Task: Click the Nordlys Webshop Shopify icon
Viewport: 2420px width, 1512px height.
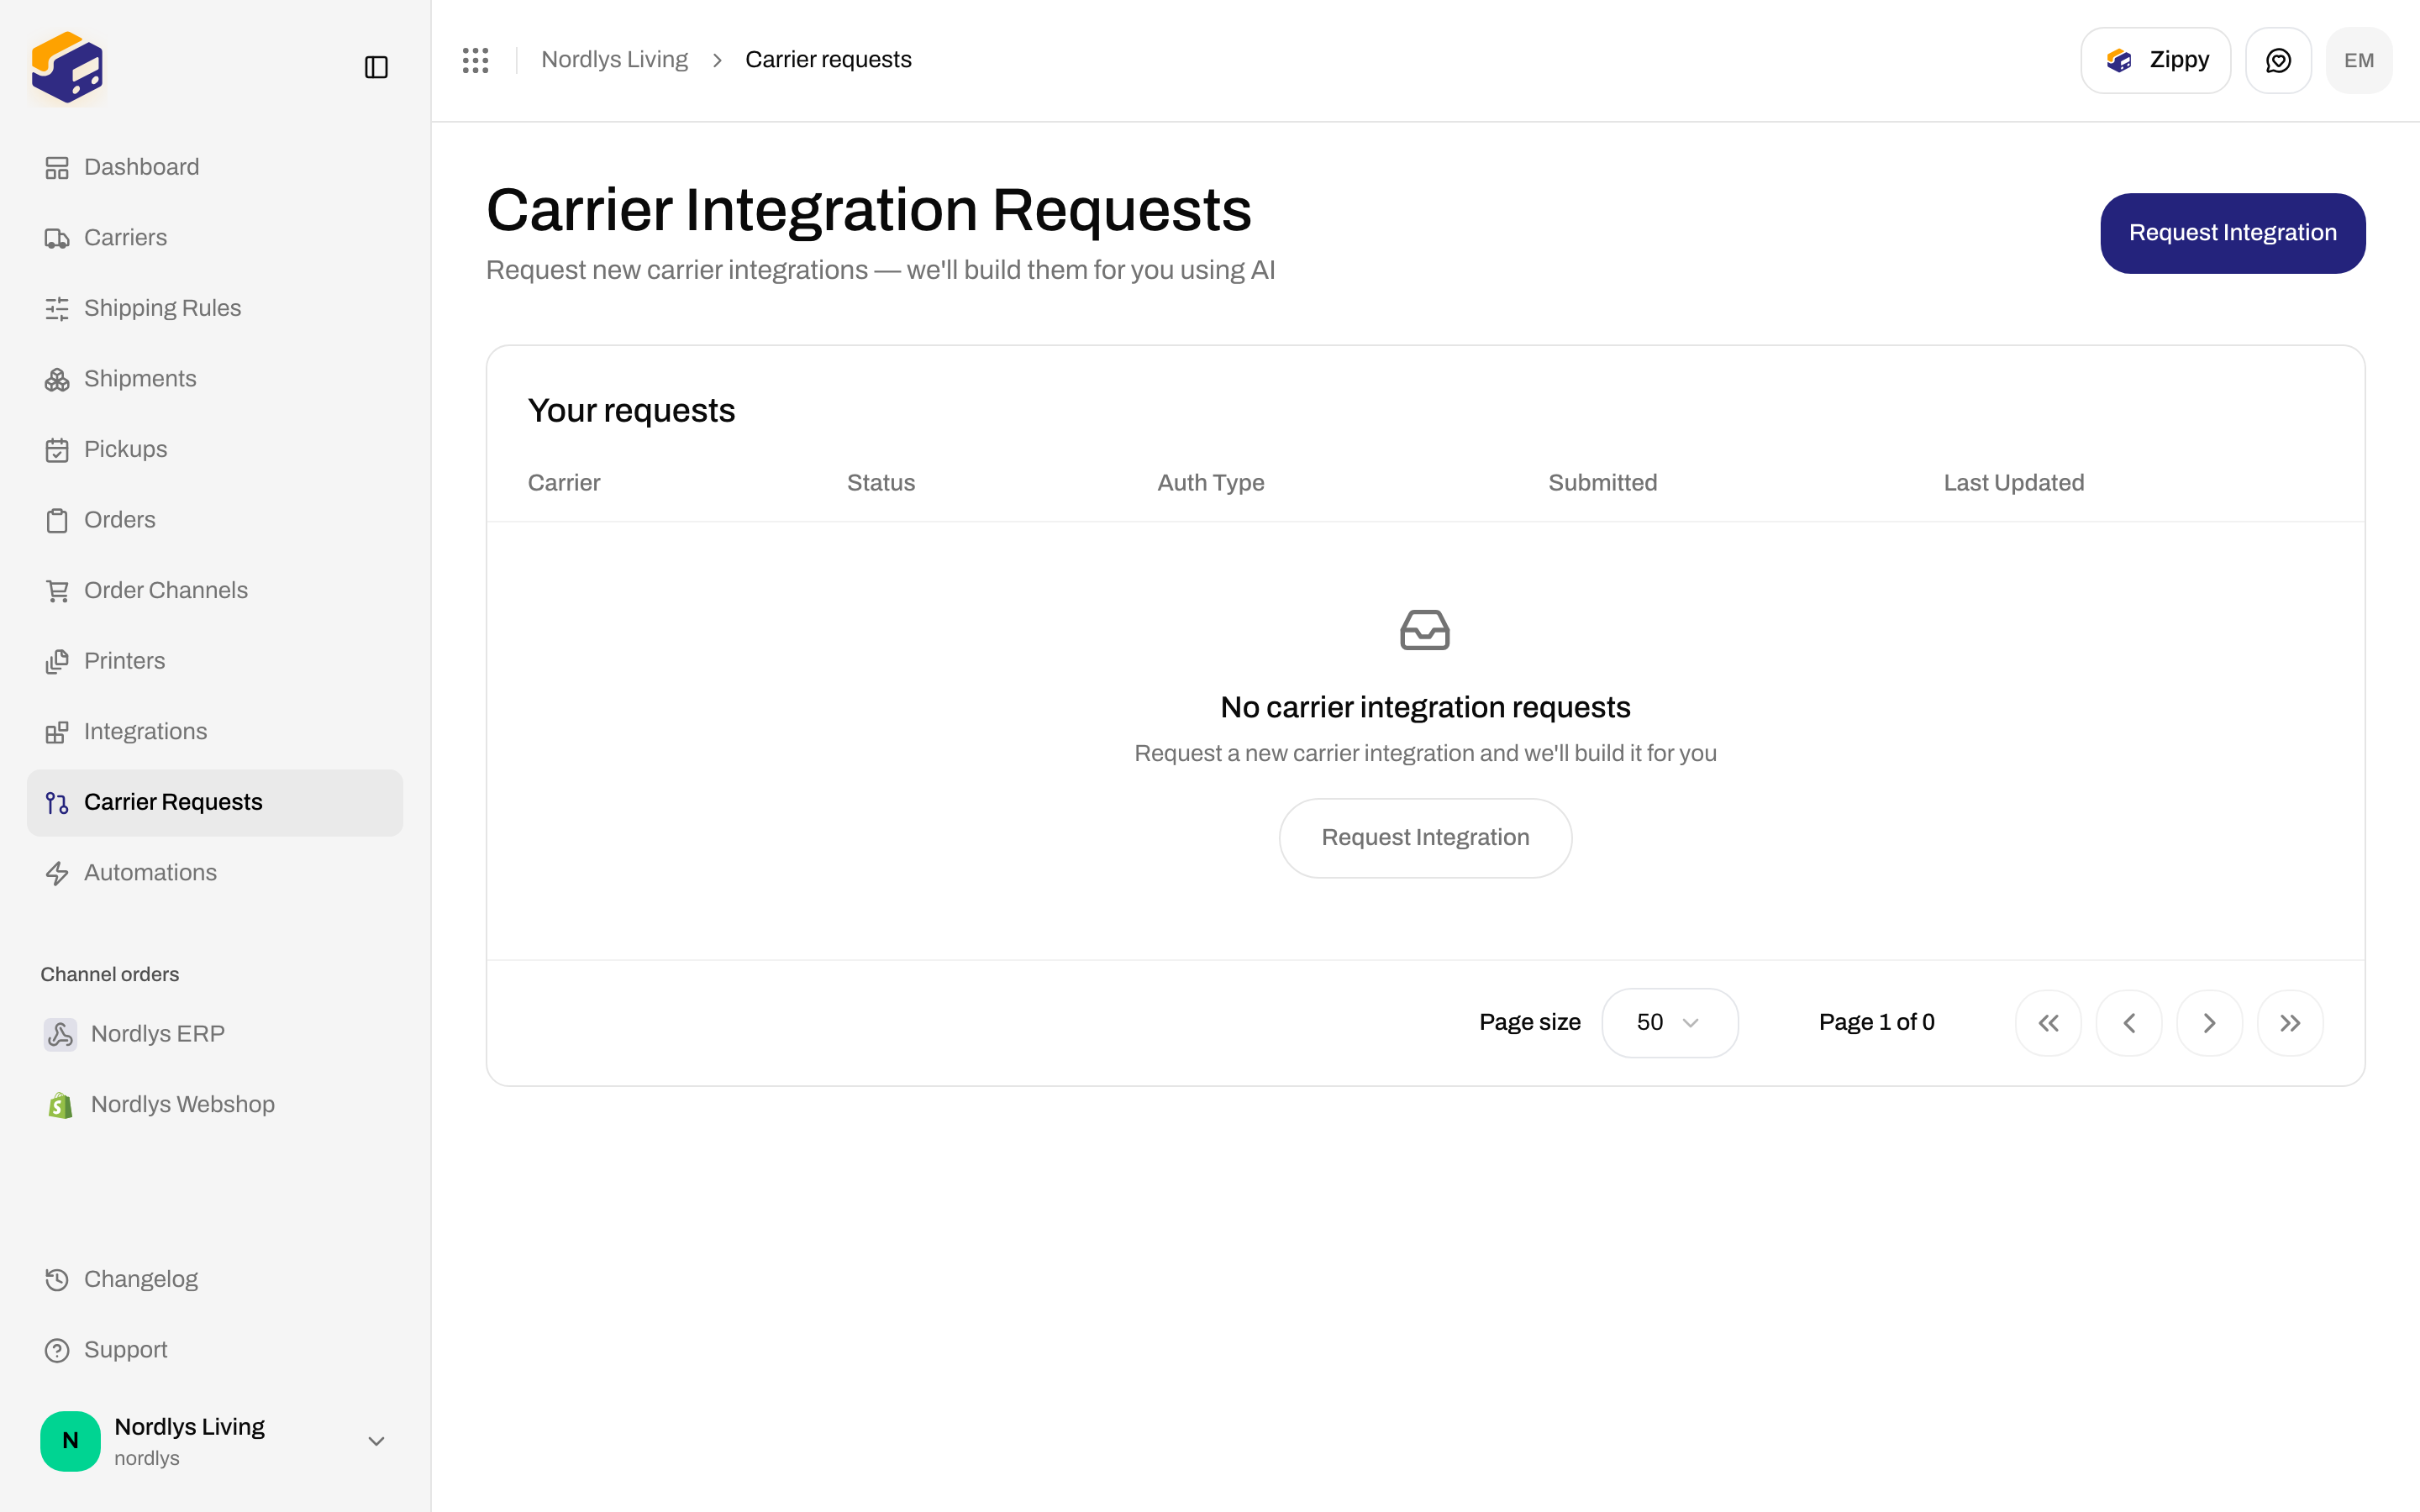Action: click(60, 1104)
